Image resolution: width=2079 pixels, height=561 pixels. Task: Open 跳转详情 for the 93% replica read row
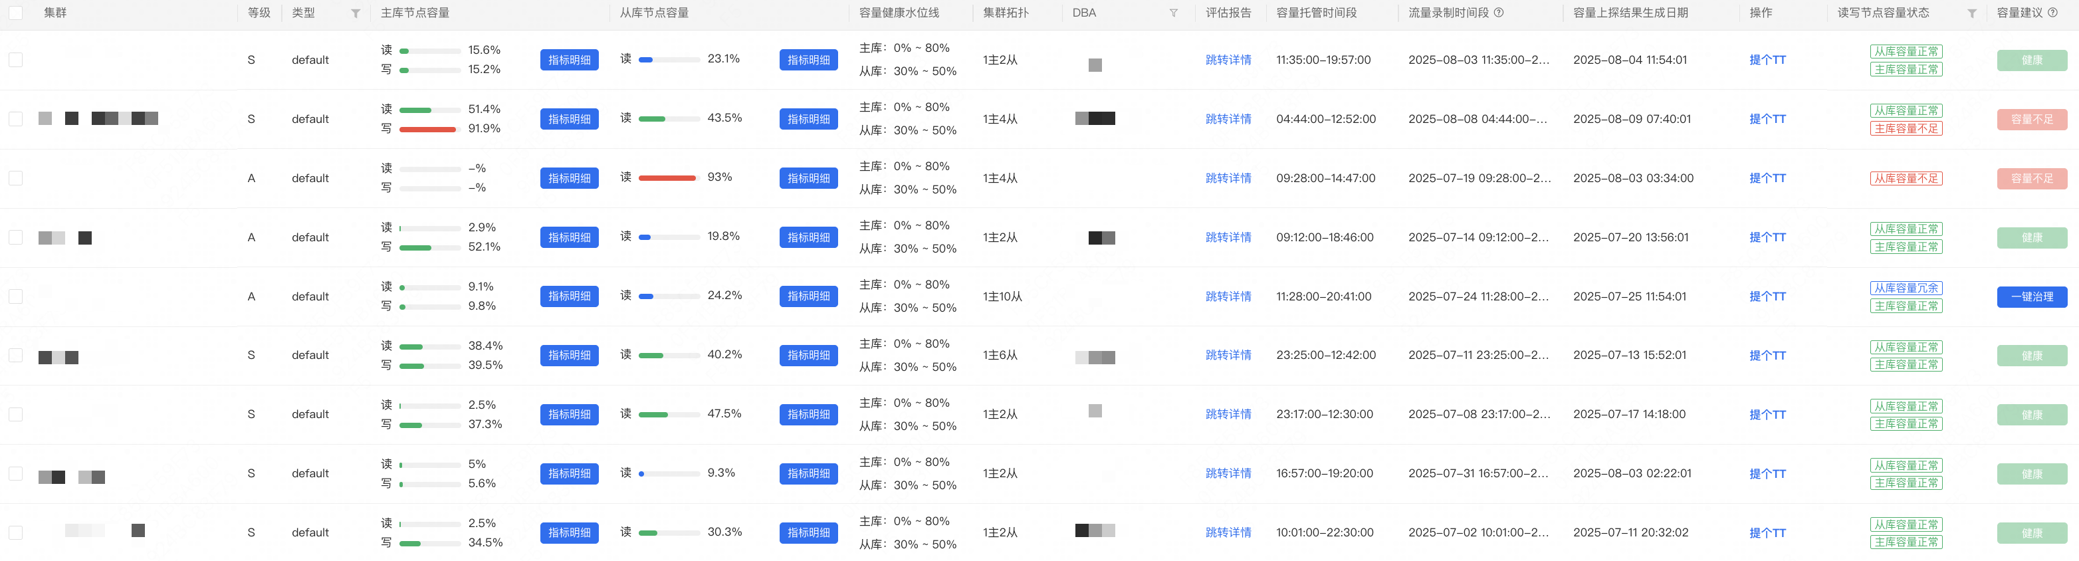pyautogui.click(x=1228, y=178)
